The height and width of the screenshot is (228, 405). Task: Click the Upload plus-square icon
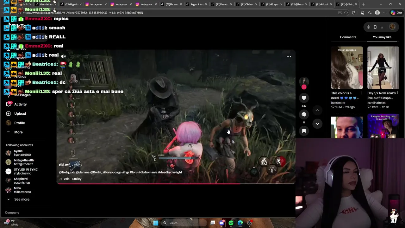9,113
